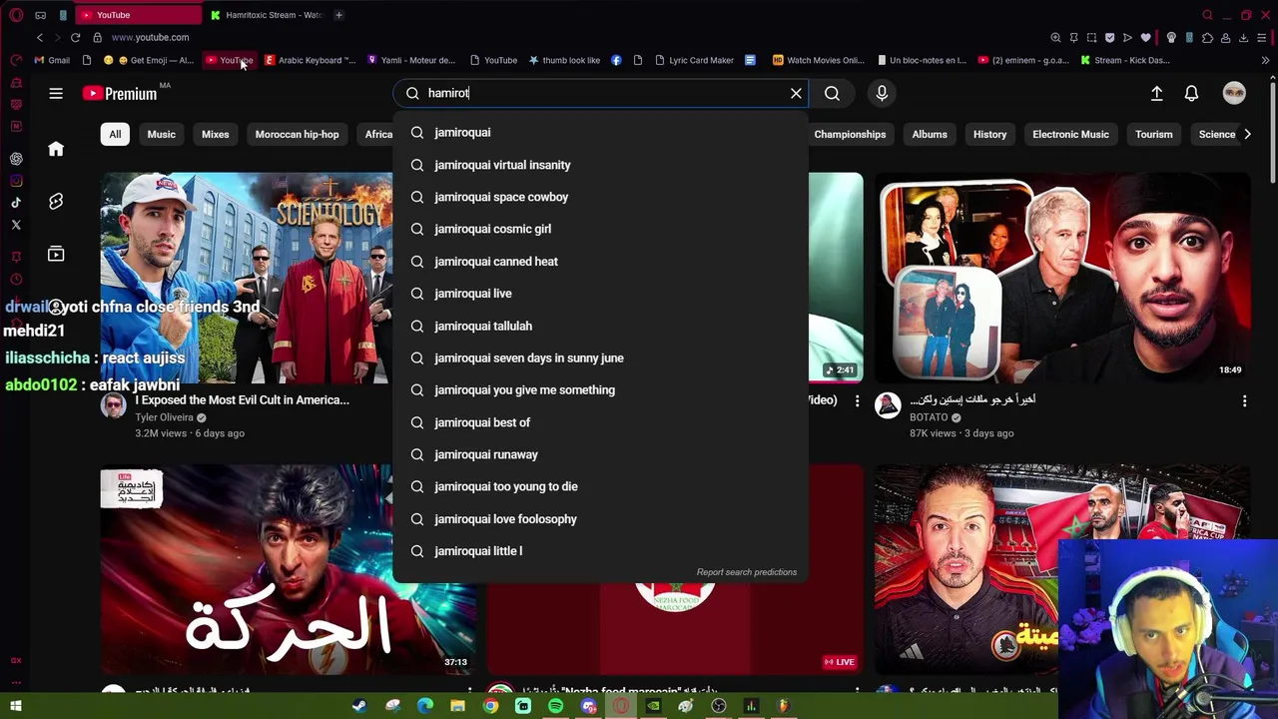Choose "jamiroquai runaway" suggestion
Screen dimensions: 1278x719
[x=600, y=454]
